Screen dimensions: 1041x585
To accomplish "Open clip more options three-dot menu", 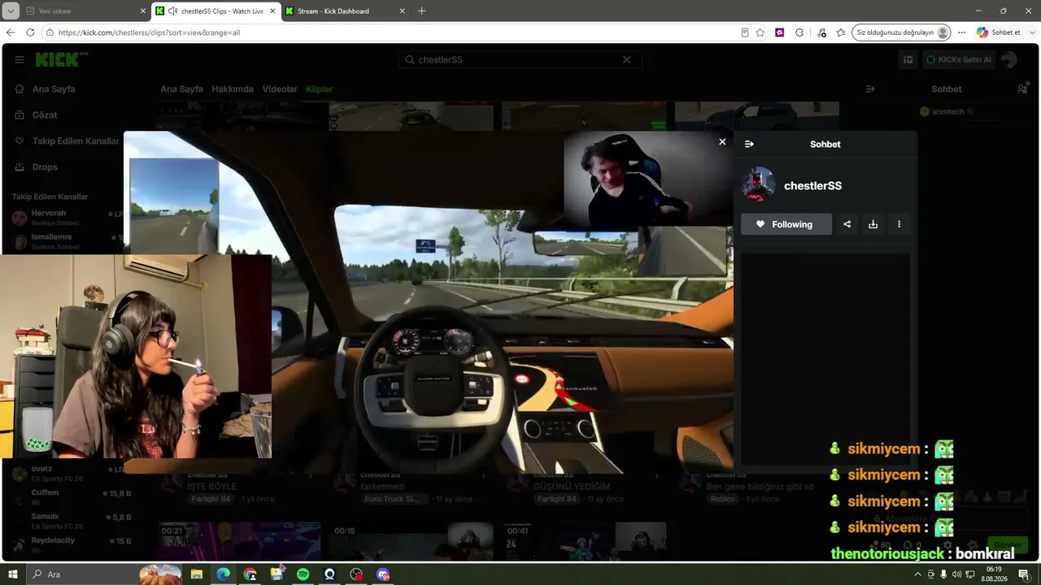I will click(899, 224).
